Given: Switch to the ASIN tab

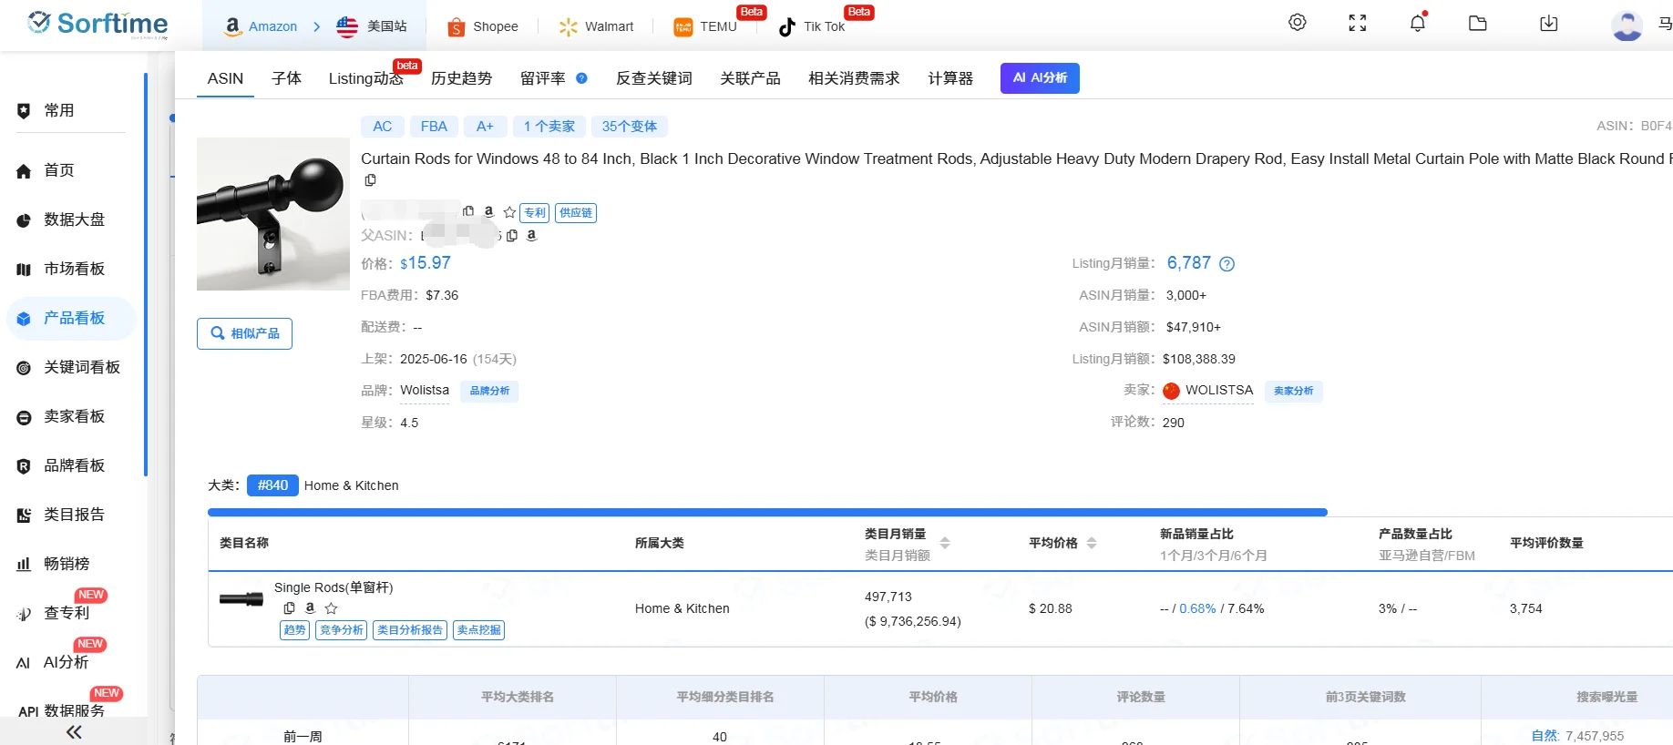Looking at the screenshot, I should point(225,78).
